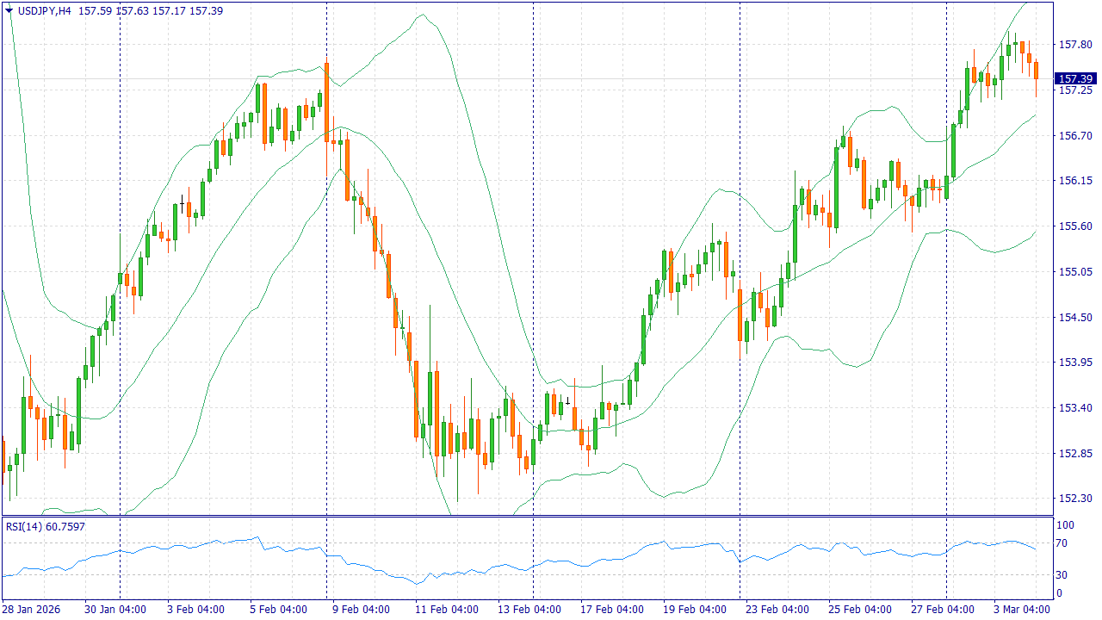Select the 28 Jan 2026 date label
The image size is (1102, 620).
pyautogui.click(x=31, y=610)
